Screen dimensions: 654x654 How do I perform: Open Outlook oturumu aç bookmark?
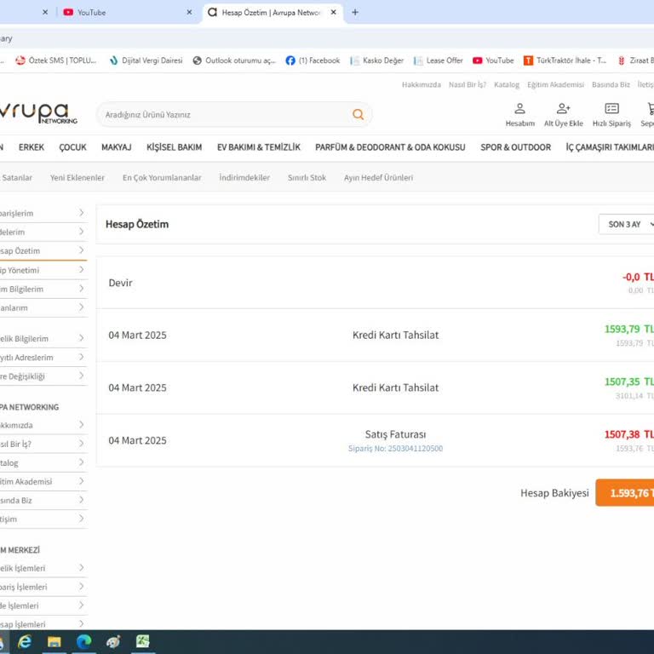234,60
